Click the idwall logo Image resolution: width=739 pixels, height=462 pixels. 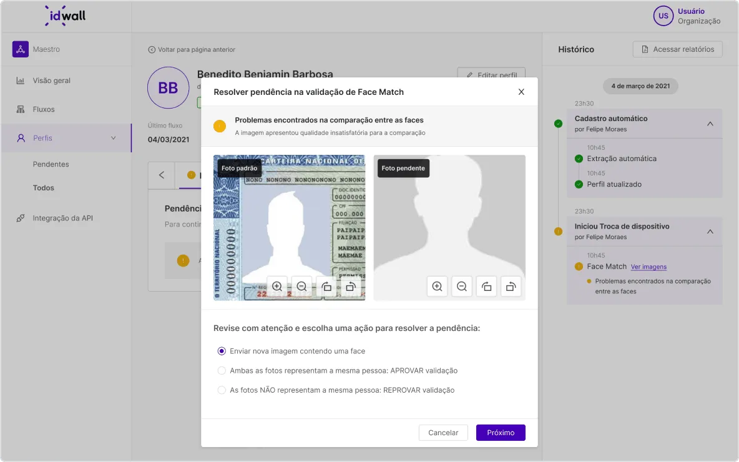pyautogui.click(x=66, y=16)
